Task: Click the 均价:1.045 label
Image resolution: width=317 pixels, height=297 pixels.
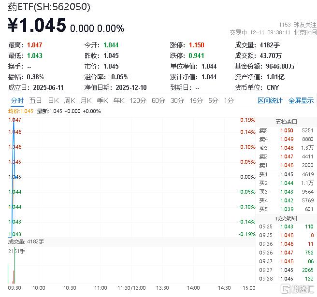Action: click(x=21, y=111)
